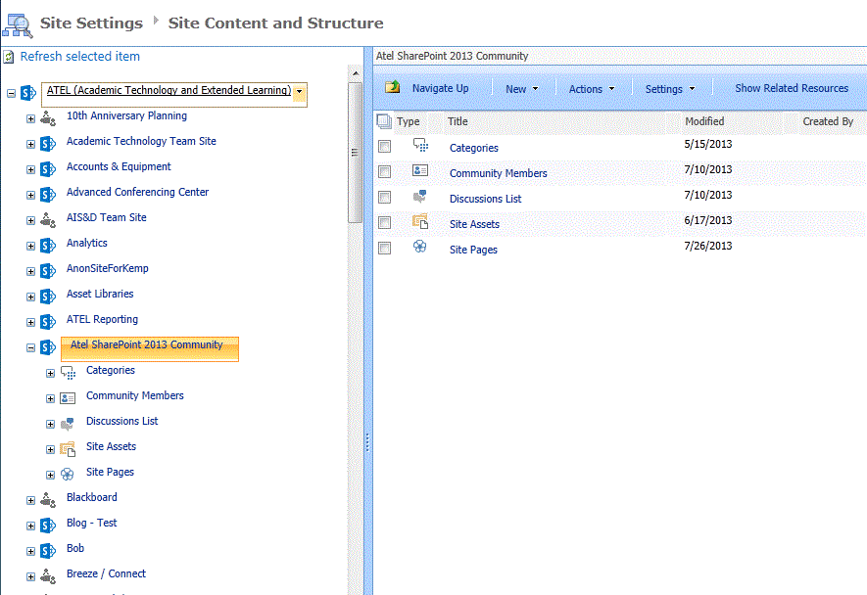The height and width of the screenshot is (595, 867).
Task: Sort by the Modified column header
Action: point(704,121)
